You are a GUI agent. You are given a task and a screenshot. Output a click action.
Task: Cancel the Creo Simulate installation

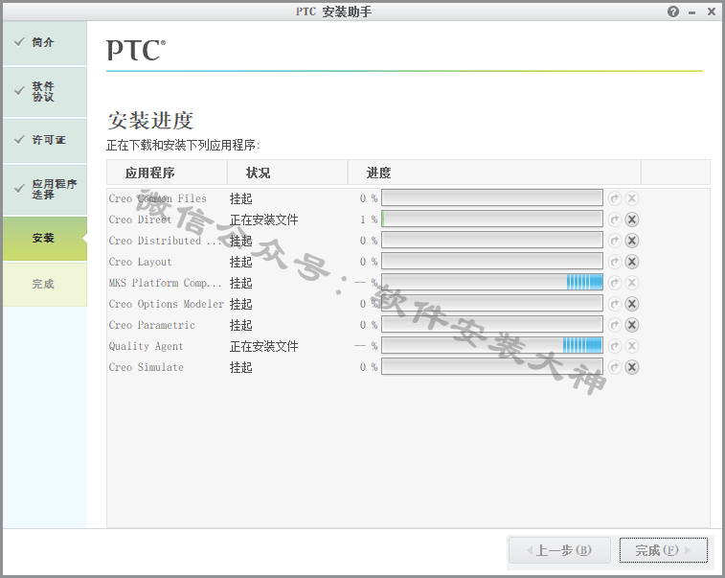pyautogui.click(x=632, y=367)
